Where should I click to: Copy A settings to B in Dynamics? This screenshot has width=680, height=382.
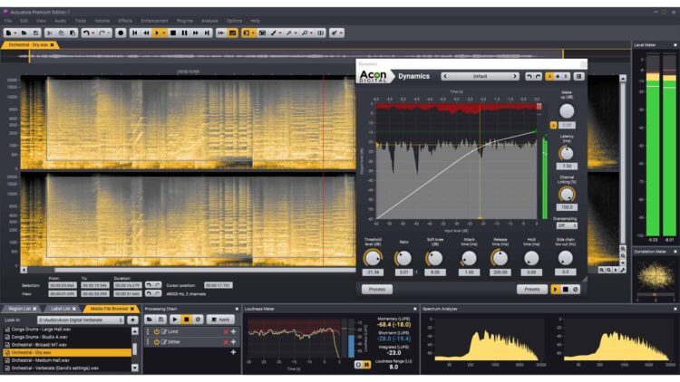pos(558,76)
